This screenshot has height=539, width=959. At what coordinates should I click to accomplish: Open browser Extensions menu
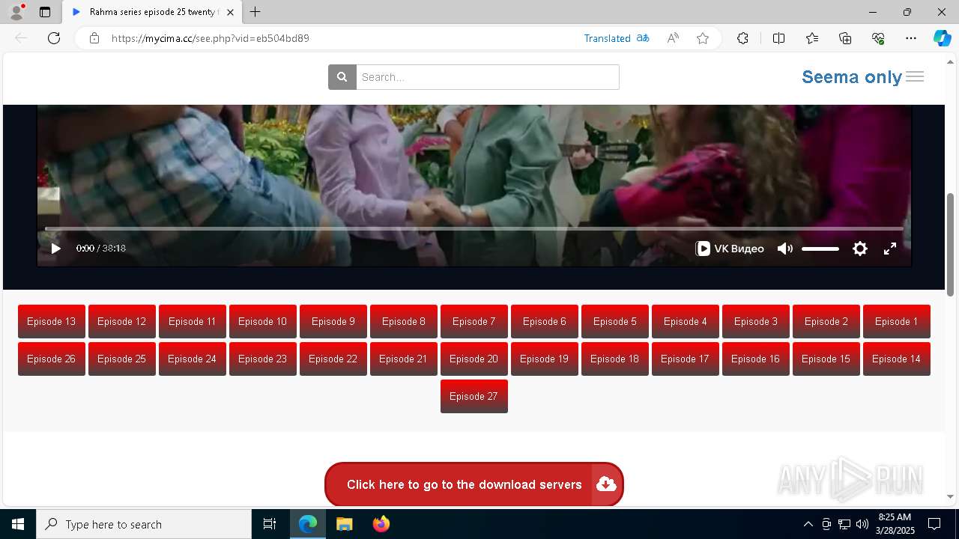click(x=742, y=38)
